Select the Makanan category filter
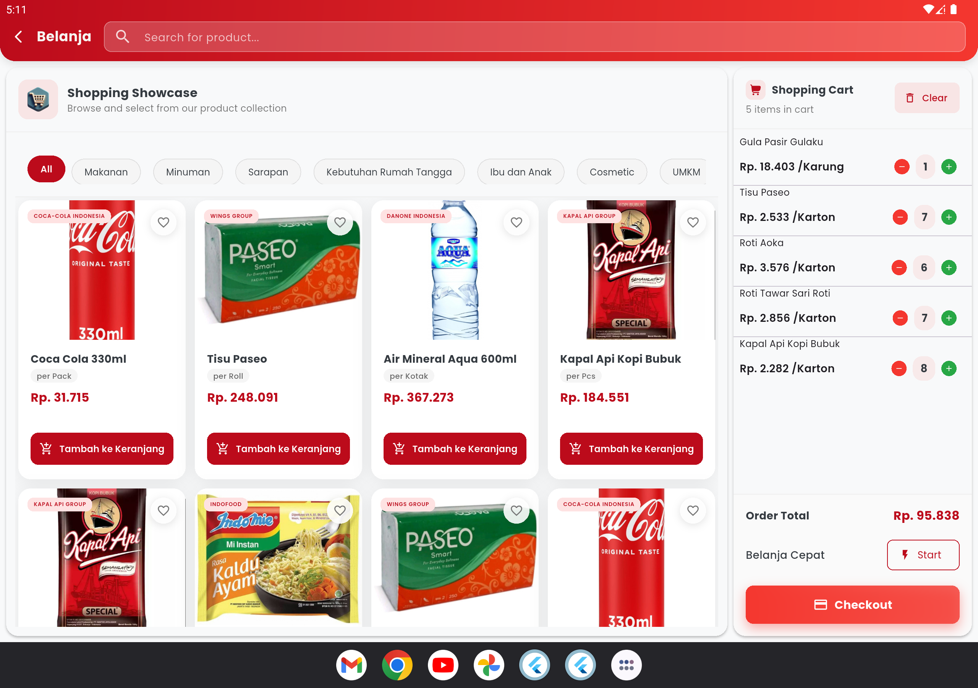 pyautogui.click(x=106, y=172)
